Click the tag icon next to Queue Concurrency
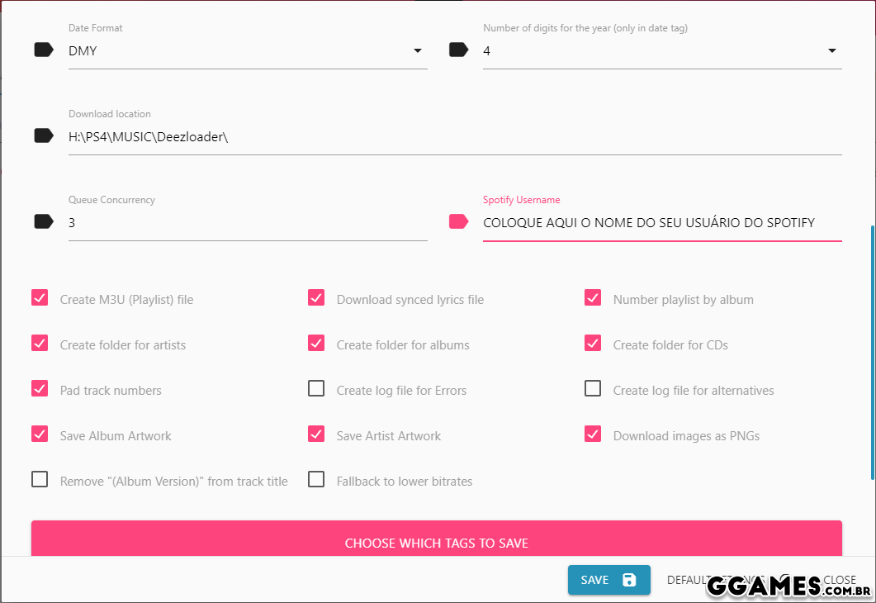Screen dimensions: 876x603 [x=44, y=222]
